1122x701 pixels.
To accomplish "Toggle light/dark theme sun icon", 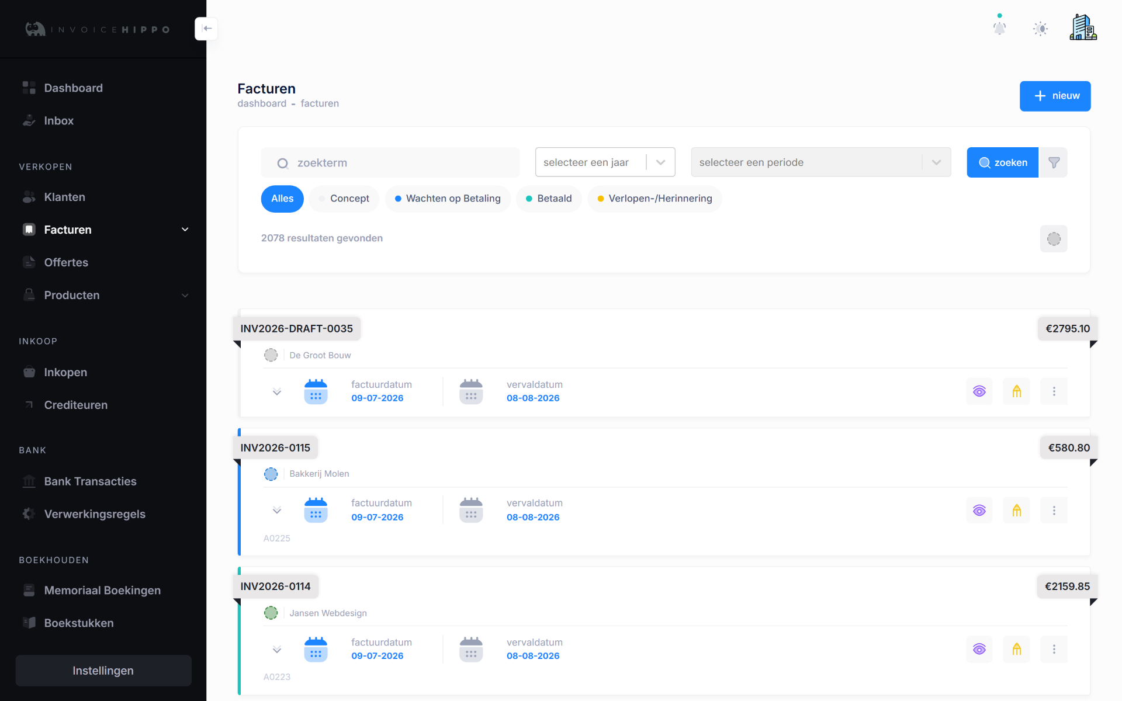I will pos(1040,29).
